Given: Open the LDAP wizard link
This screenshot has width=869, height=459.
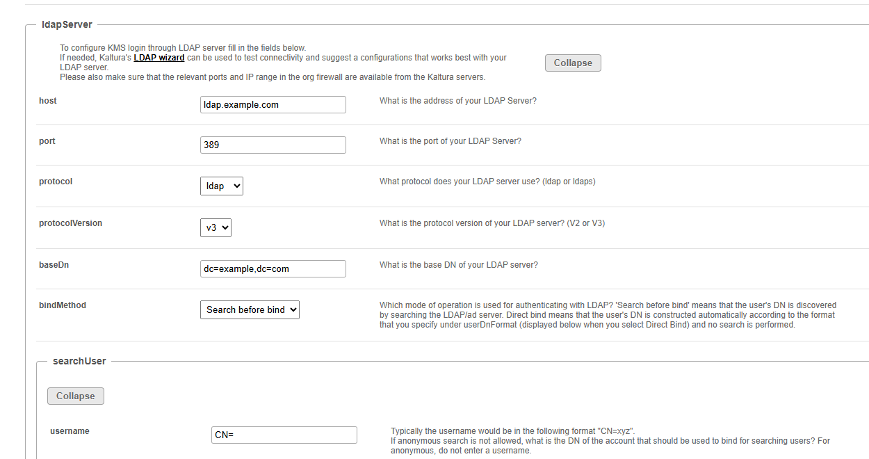Looking at the screenshot, I should [x=159, y=58].
